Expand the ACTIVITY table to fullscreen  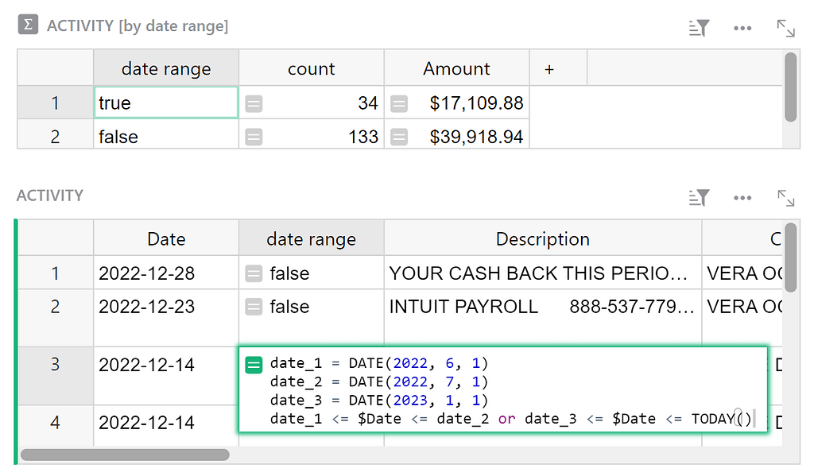[785, 198]
